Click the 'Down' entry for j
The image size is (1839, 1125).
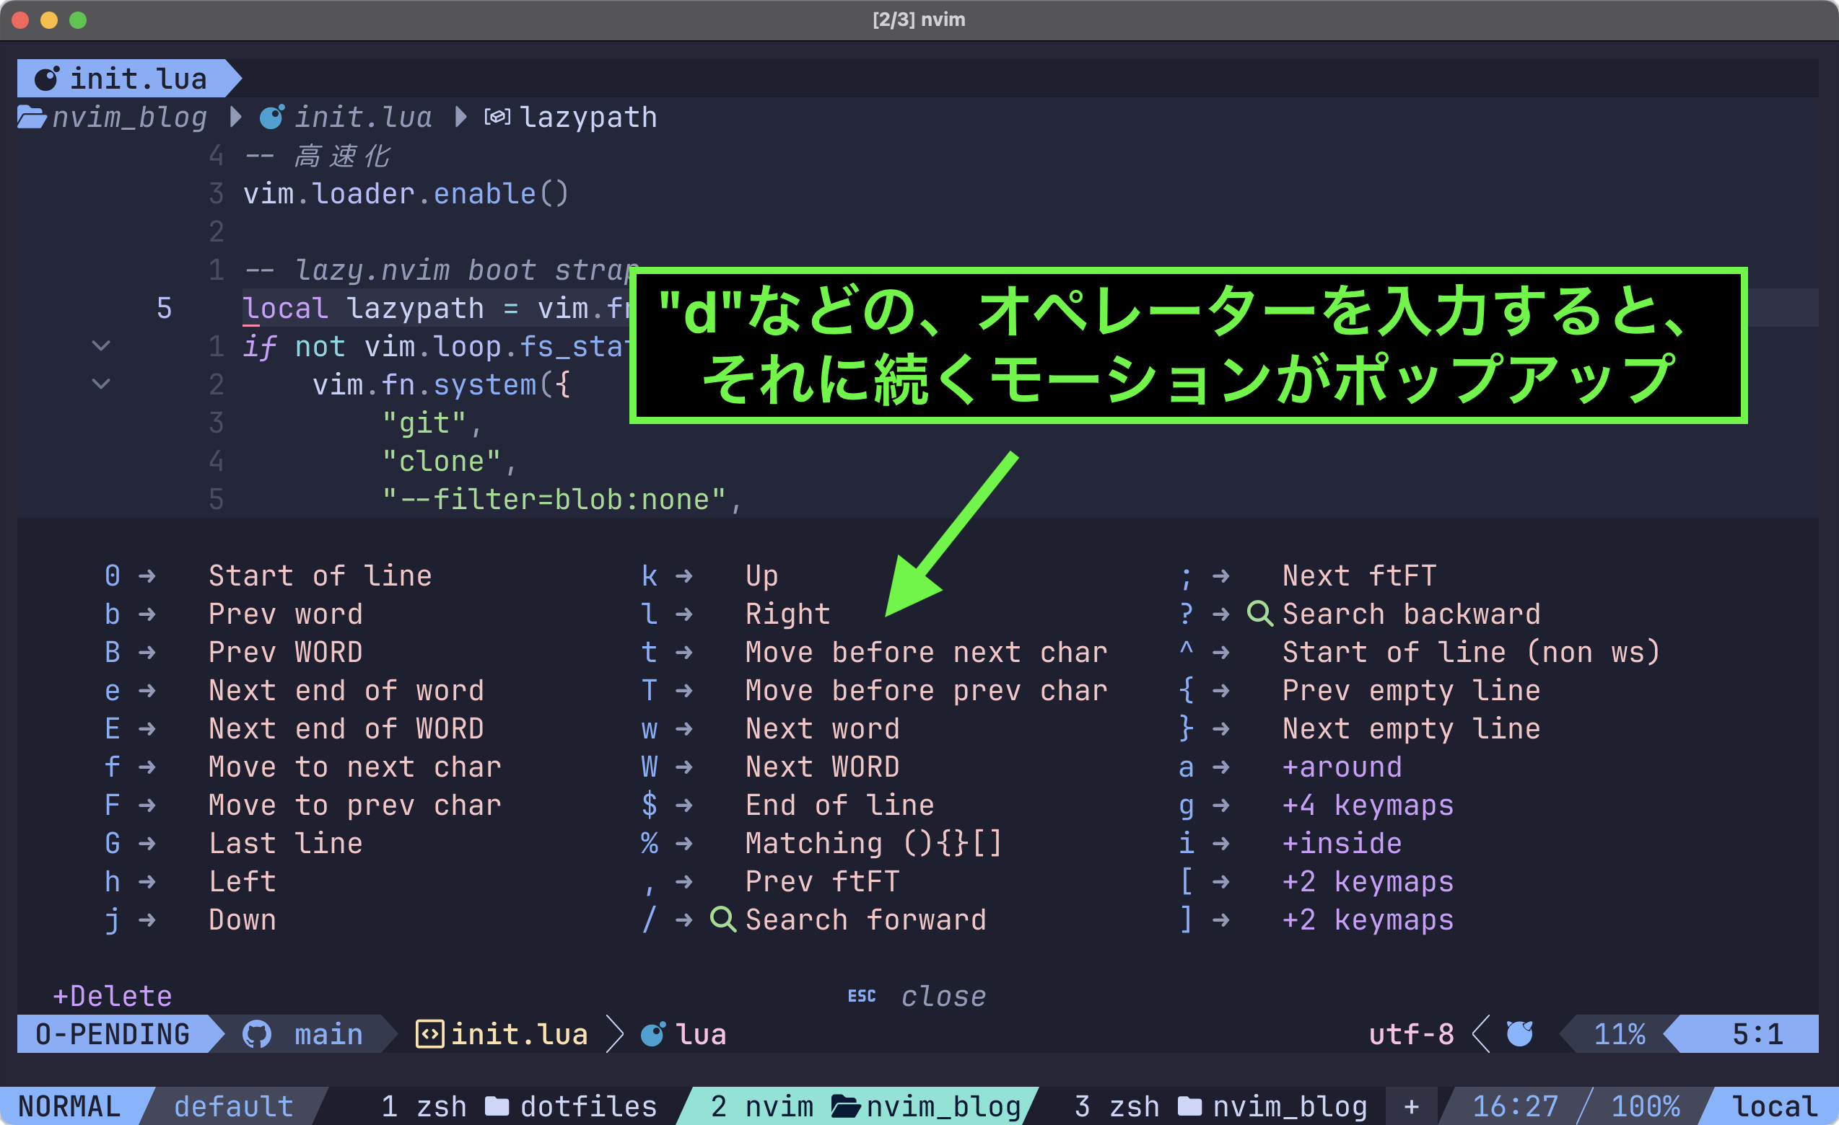tap(243, 919)
